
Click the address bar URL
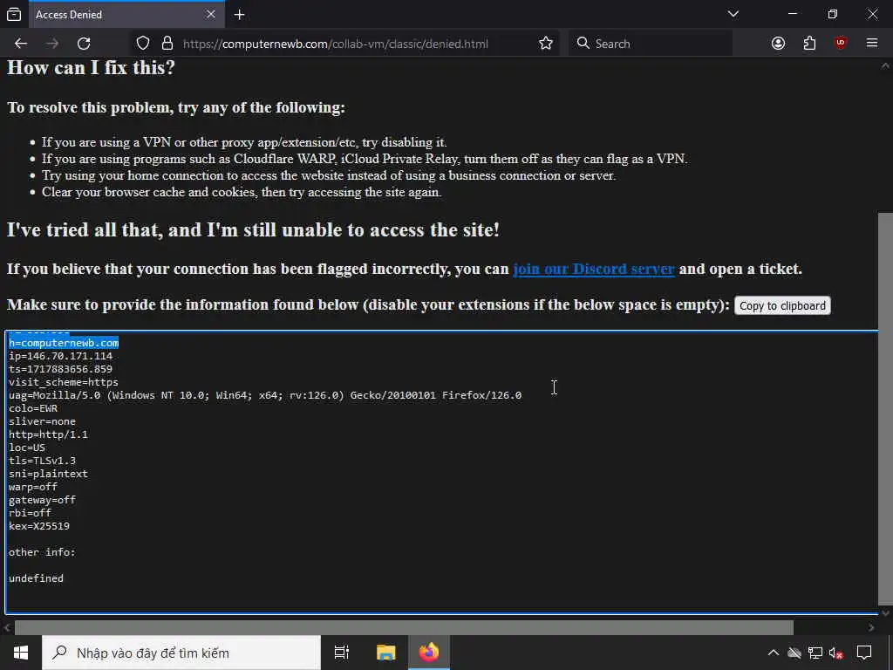336,44
